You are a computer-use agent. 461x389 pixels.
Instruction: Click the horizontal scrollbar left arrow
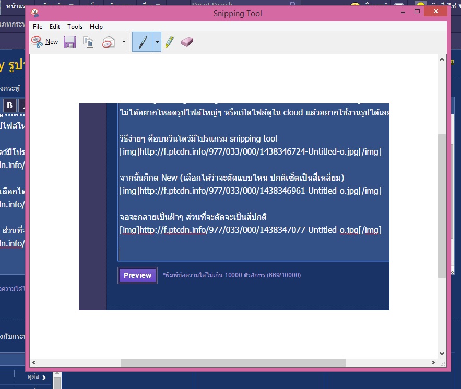[x=34, y=362]
